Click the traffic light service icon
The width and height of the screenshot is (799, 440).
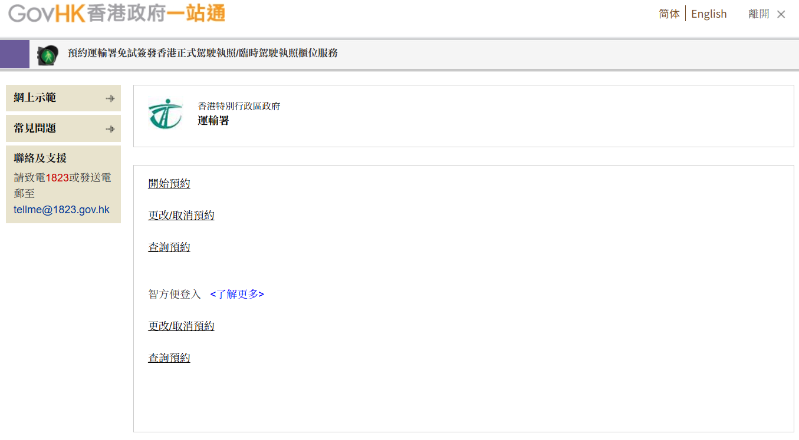[47, 55]
